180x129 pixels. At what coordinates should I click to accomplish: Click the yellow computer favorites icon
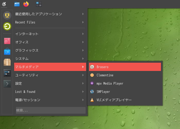coord(7,15)
